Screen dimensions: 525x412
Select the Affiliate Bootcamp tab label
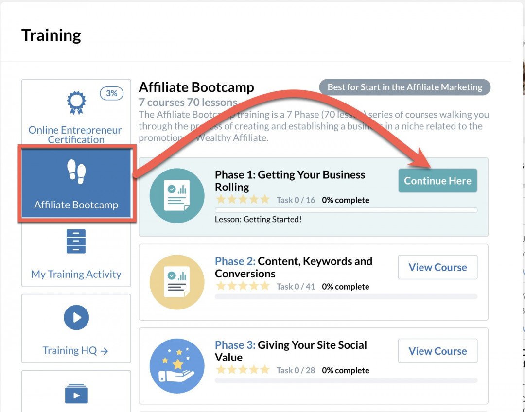76,205
